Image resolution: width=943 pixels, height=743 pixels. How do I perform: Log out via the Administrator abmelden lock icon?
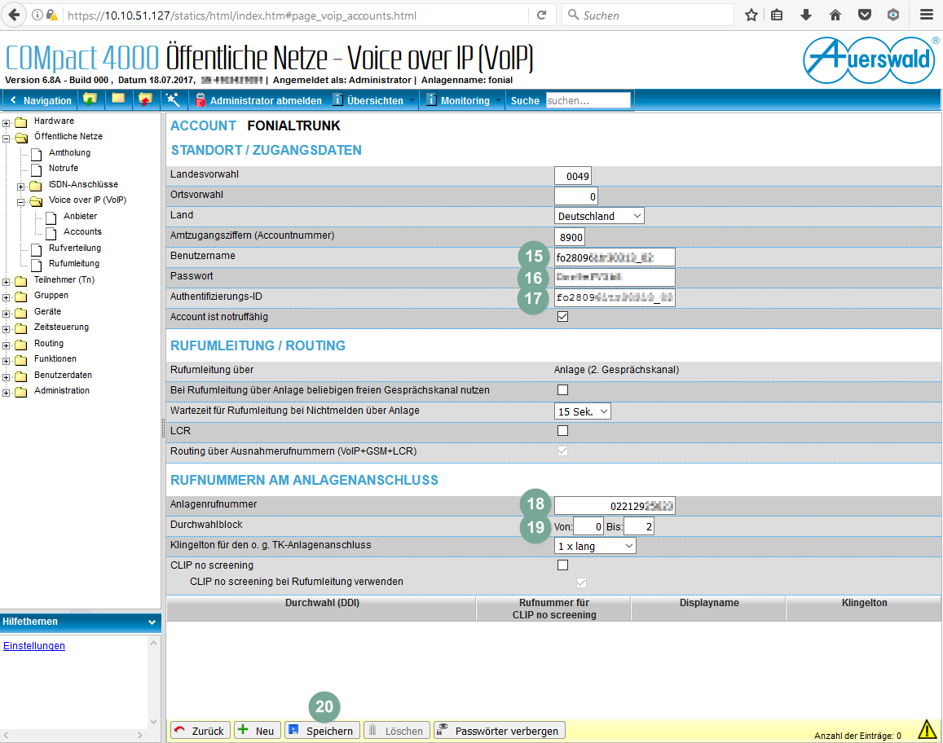click(200, 99)
